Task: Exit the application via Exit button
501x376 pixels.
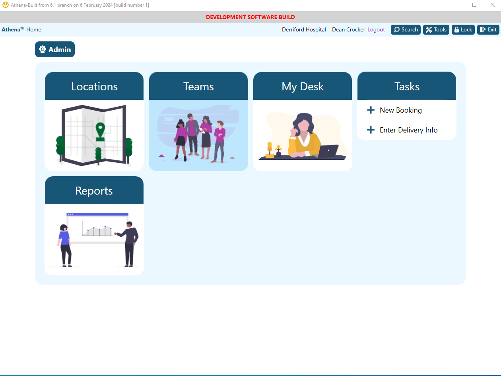Action: [x=488, y=29]
